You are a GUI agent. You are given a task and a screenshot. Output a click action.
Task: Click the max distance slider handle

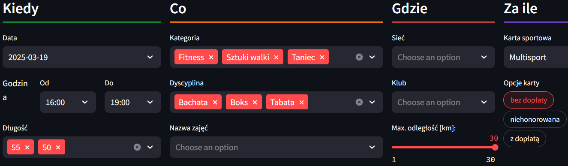495,147
